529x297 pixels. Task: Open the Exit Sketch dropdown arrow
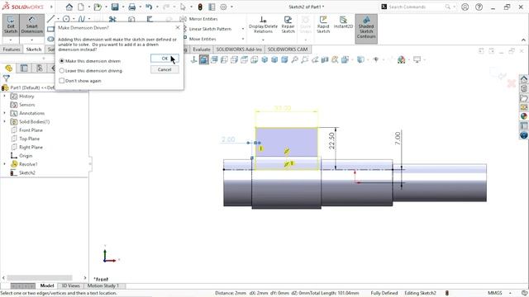11,40
